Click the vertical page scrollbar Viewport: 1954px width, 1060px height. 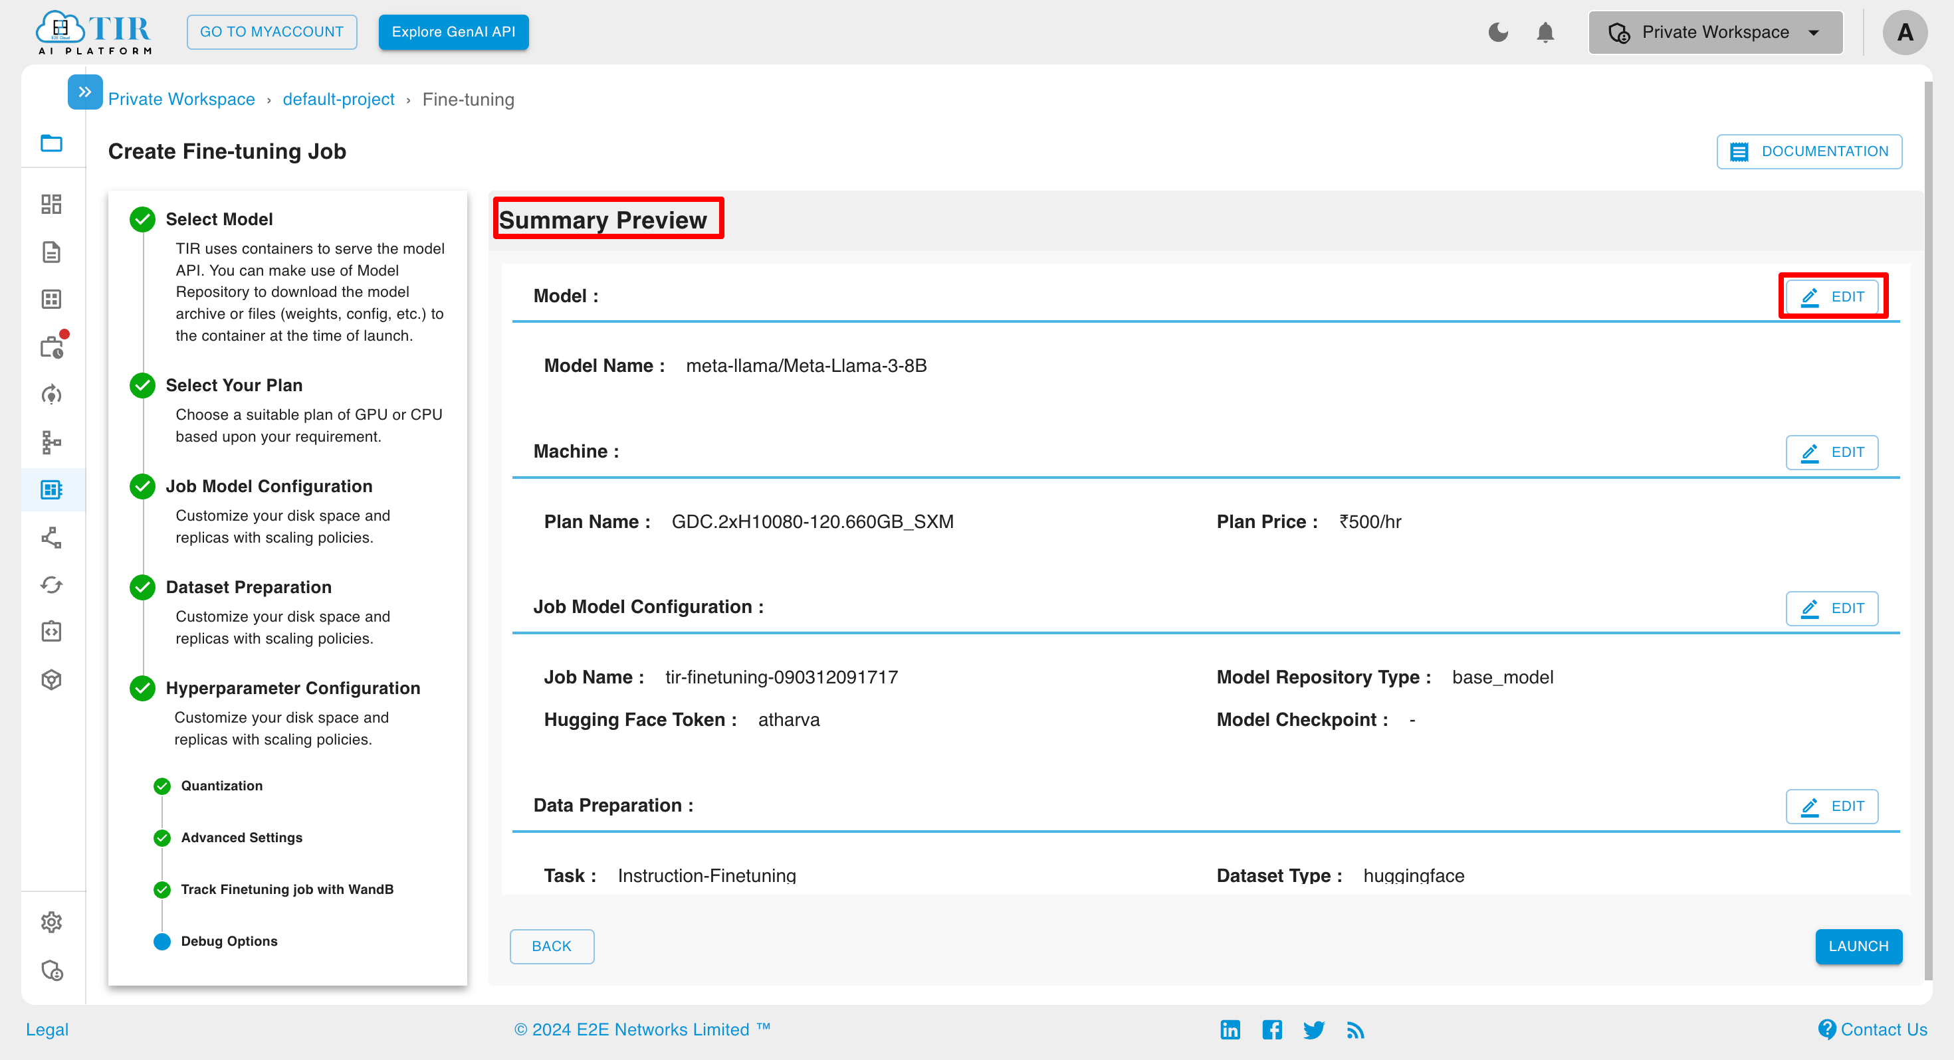tap(1928, 531)
